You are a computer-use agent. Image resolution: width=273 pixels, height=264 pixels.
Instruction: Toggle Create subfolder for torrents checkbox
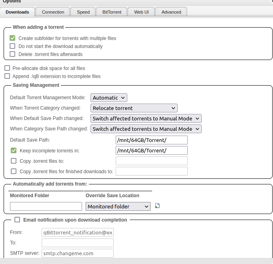pos(12,38)
